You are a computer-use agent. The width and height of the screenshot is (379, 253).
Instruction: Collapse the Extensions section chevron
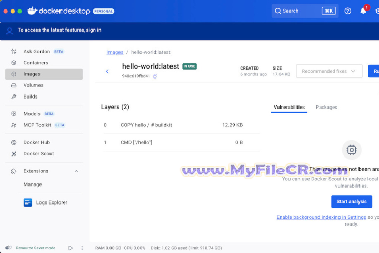click(76, 171)
